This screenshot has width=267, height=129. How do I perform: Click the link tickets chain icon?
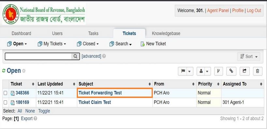click(x=231, y=71)
